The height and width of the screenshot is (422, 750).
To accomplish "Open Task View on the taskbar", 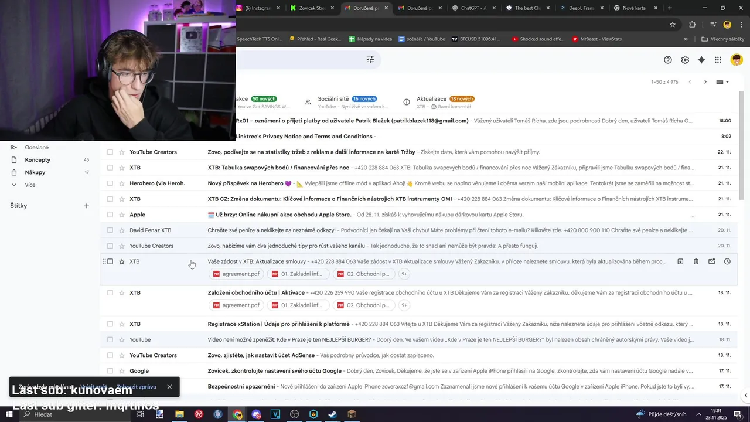I will click(140, 414).
